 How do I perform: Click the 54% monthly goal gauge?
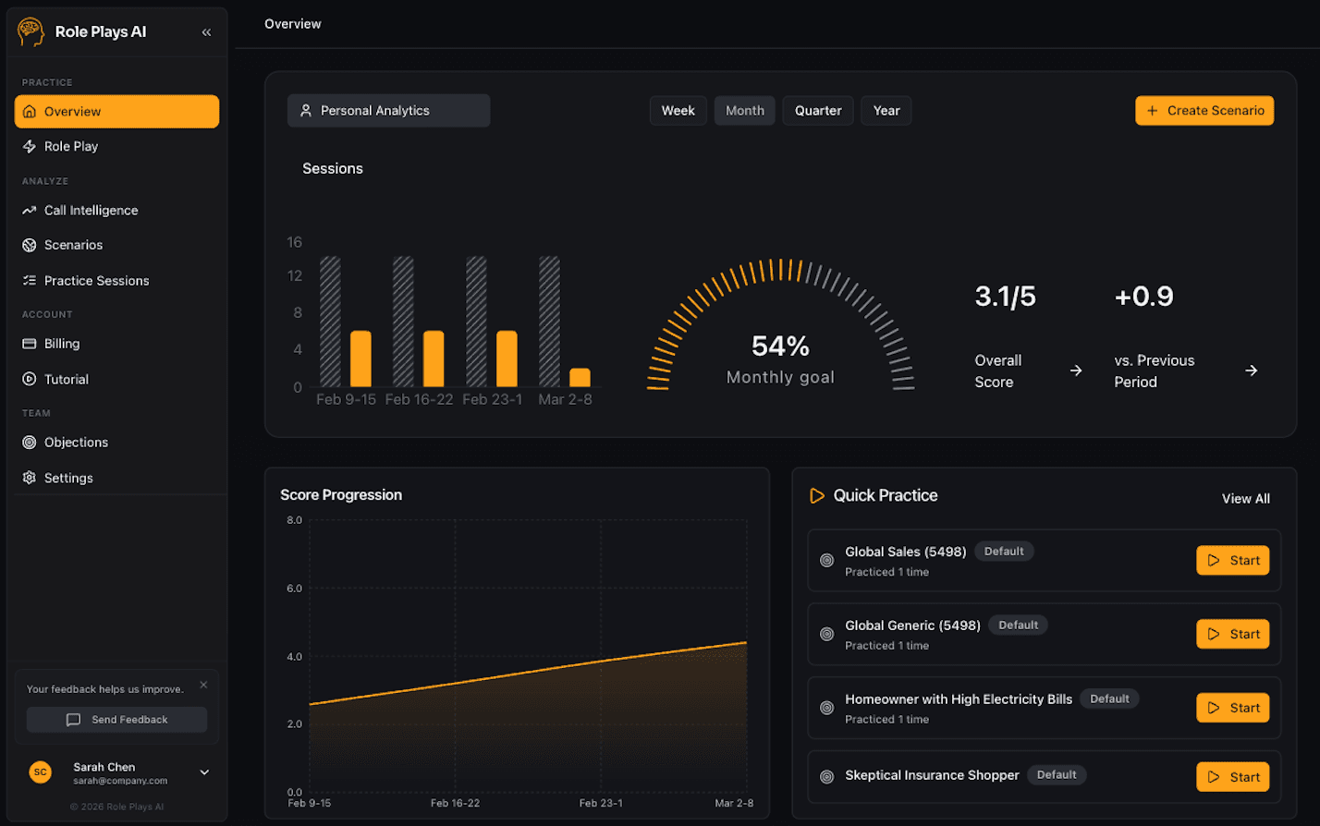(780, 346)
